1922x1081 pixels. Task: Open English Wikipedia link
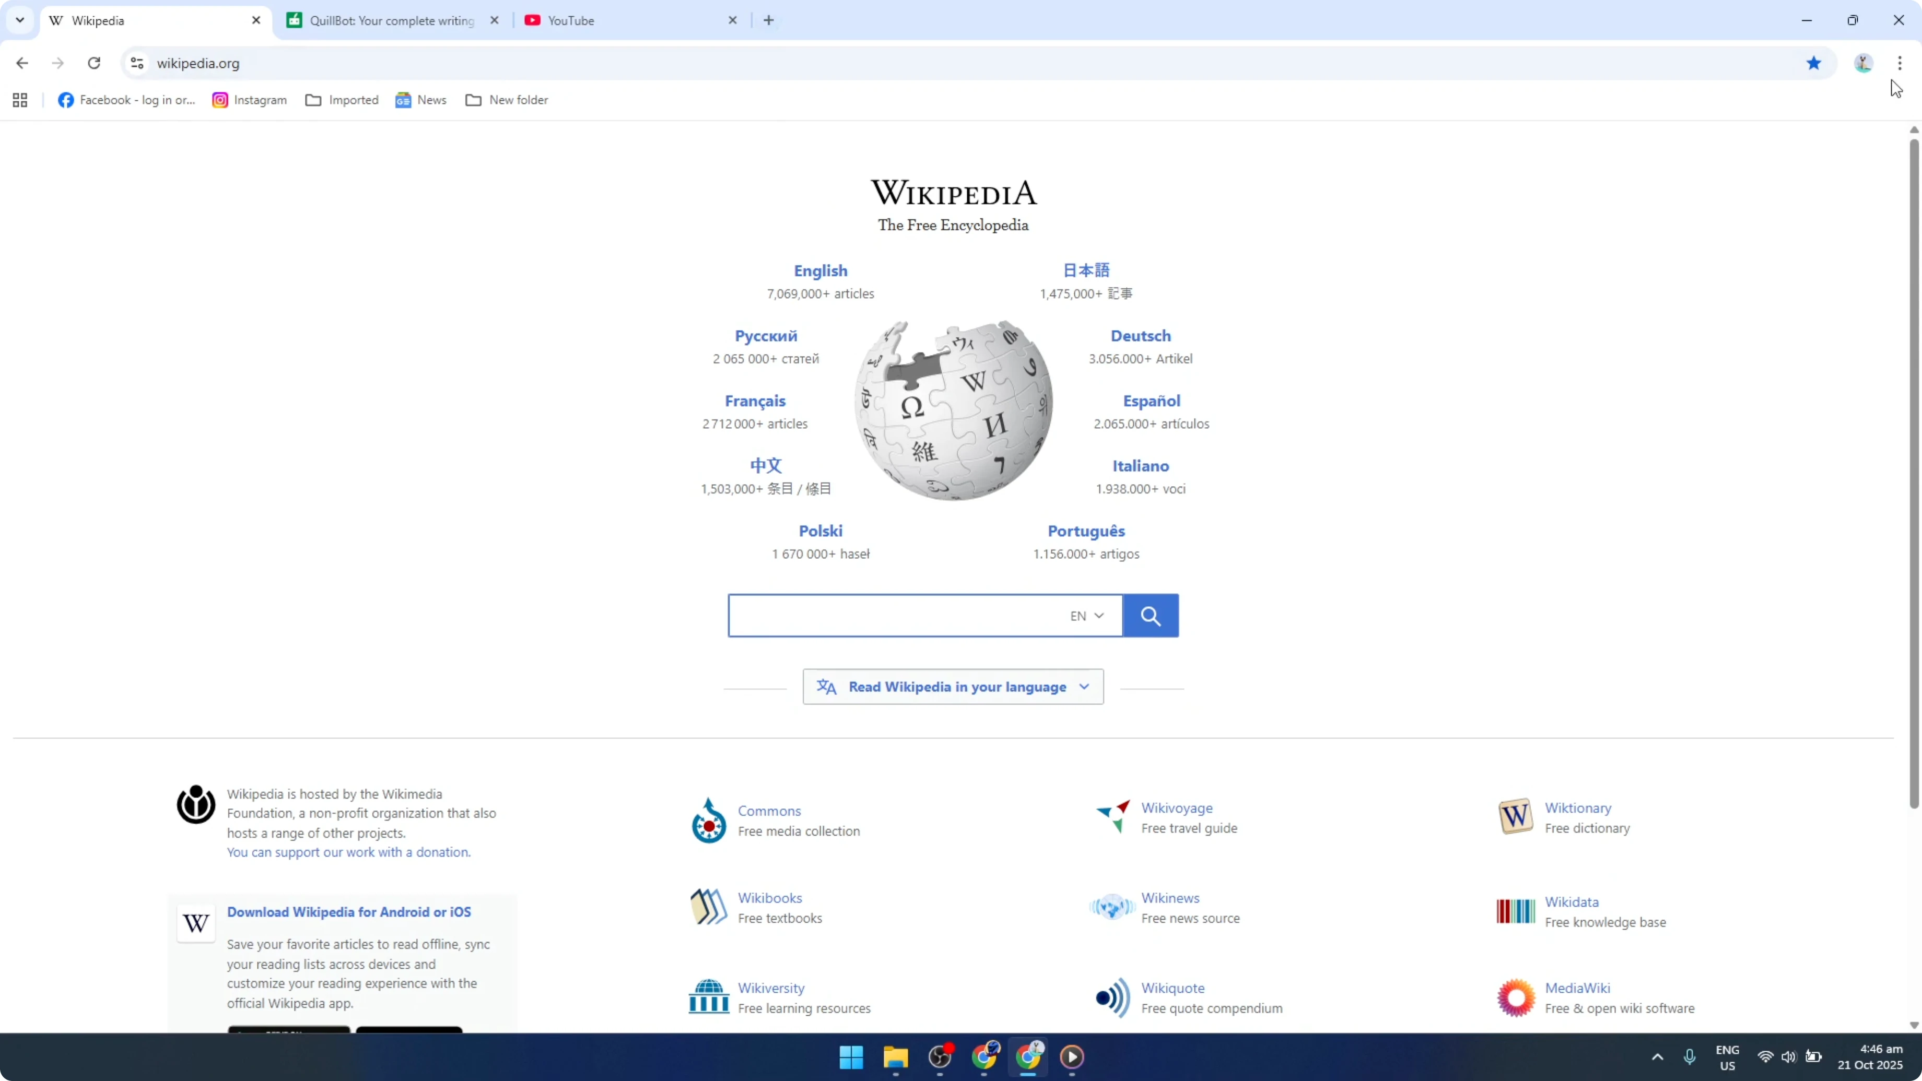820,271
